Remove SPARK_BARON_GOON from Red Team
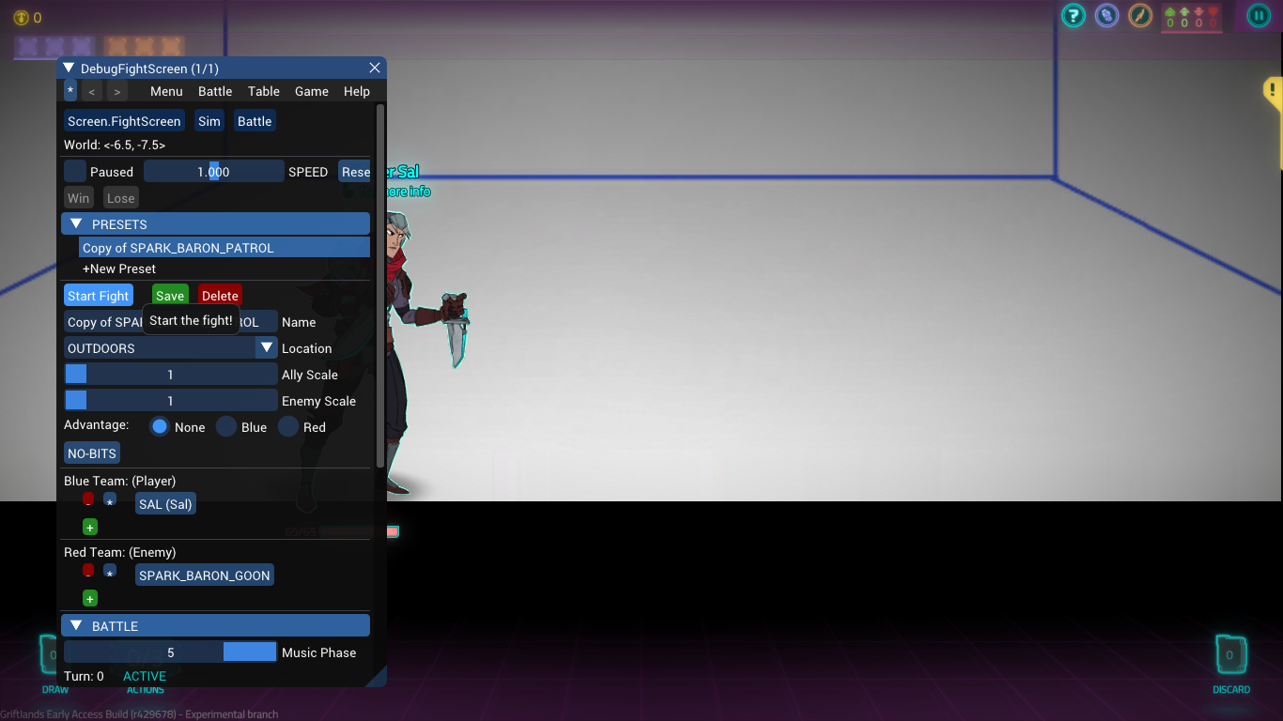Image resolution: width=1283 pixels, height=721 pixels. (88, 571)
